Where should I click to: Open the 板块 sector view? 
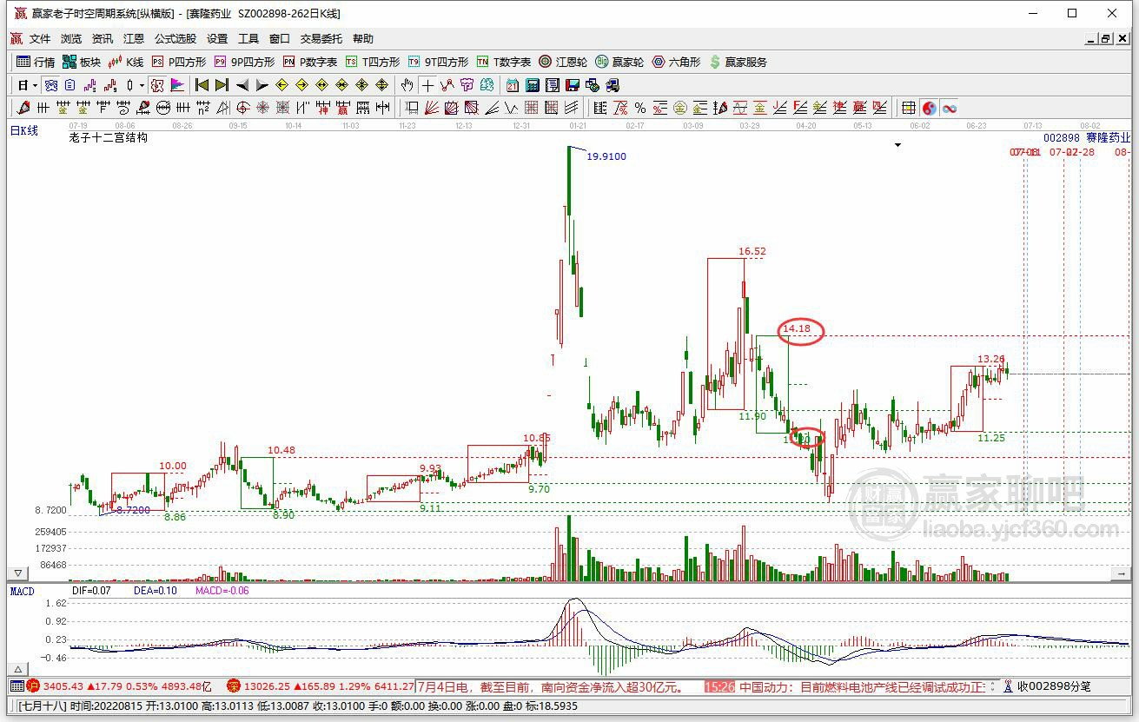pos(82,62)
